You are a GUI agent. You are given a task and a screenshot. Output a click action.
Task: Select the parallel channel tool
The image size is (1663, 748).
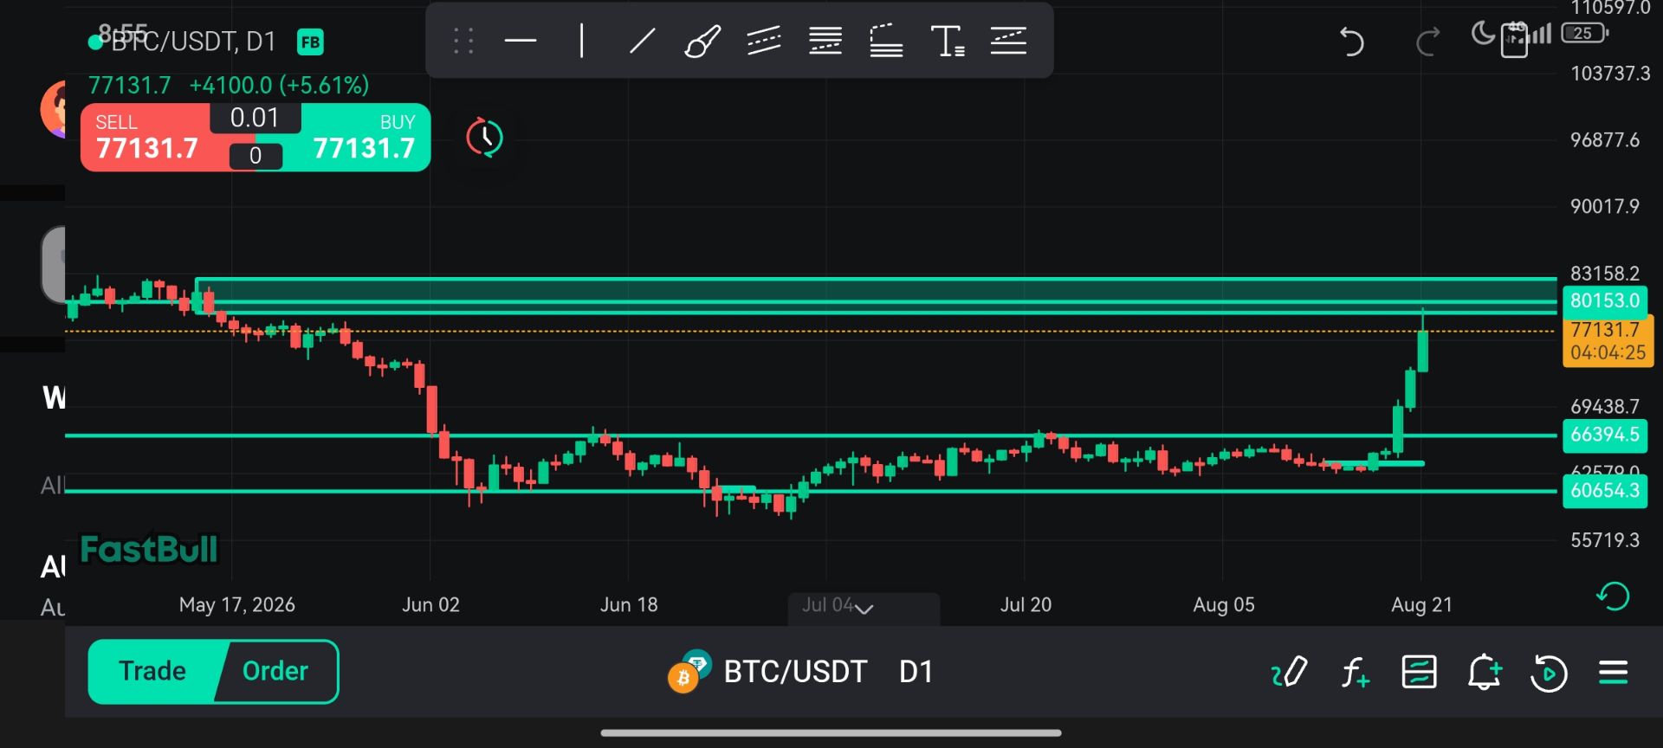click(x=763, y=41)
